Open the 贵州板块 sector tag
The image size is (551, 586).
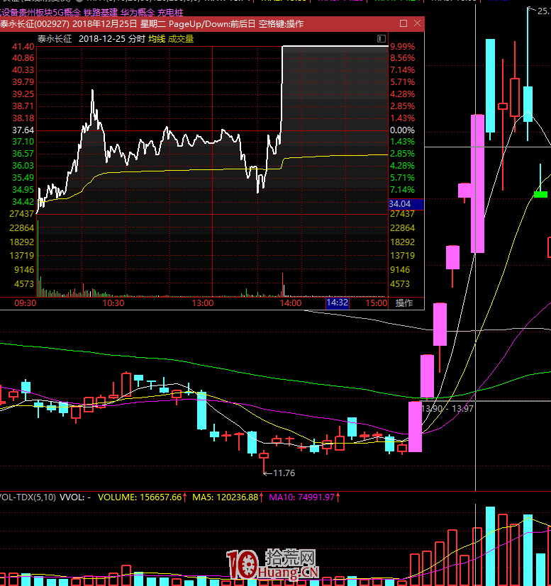[x=35, y=13]
